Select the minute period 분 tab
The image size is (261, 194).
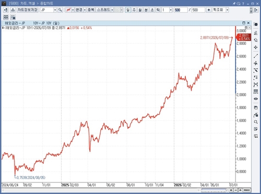(x=146, y=10)
